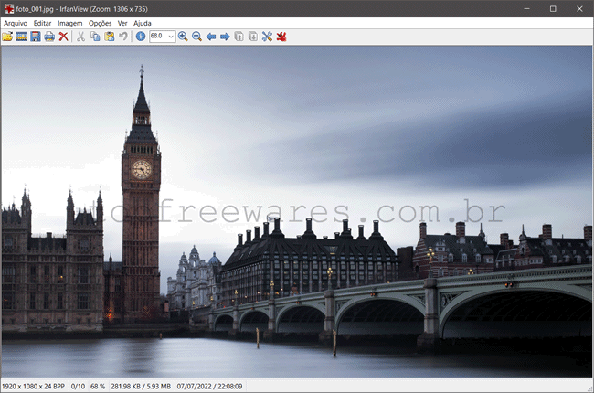Screen dimensions: 594x393
Task: Show image information with blue info icon
Action: [140, 37]
